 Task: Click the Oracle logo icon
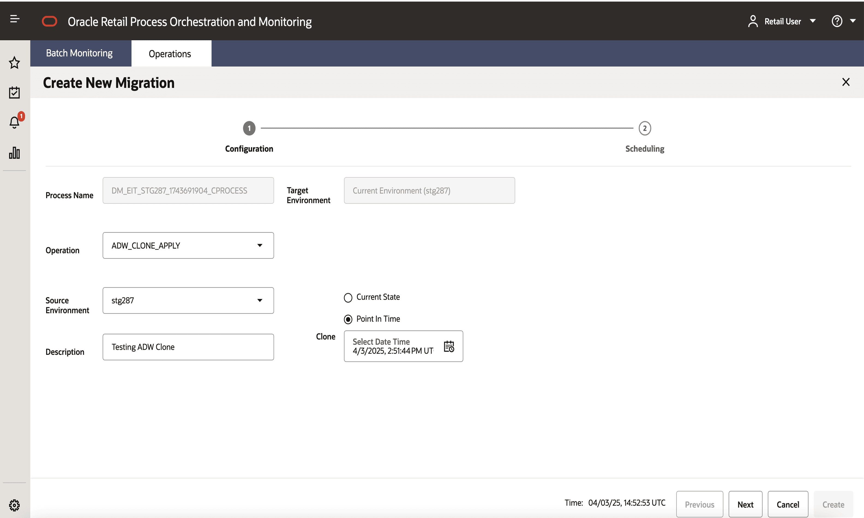click(49, 21)
